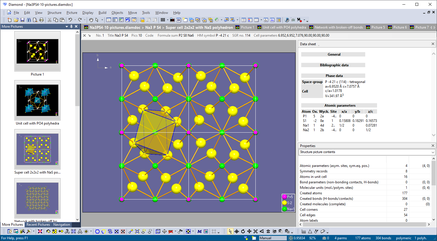Click the Undo icon

pos(71,20)
